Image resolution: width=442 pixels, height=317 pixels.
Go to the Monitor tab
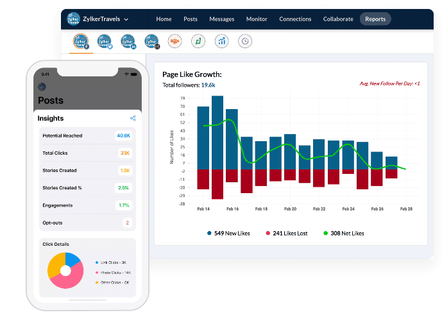[257, 19]
